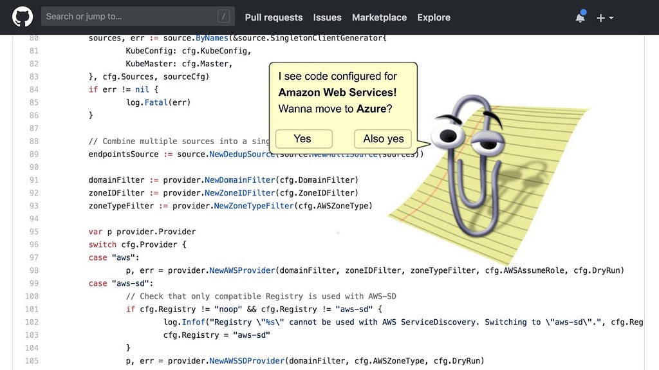Select line number 91
Screen dimensions: 659x370
tap(33, 180)
